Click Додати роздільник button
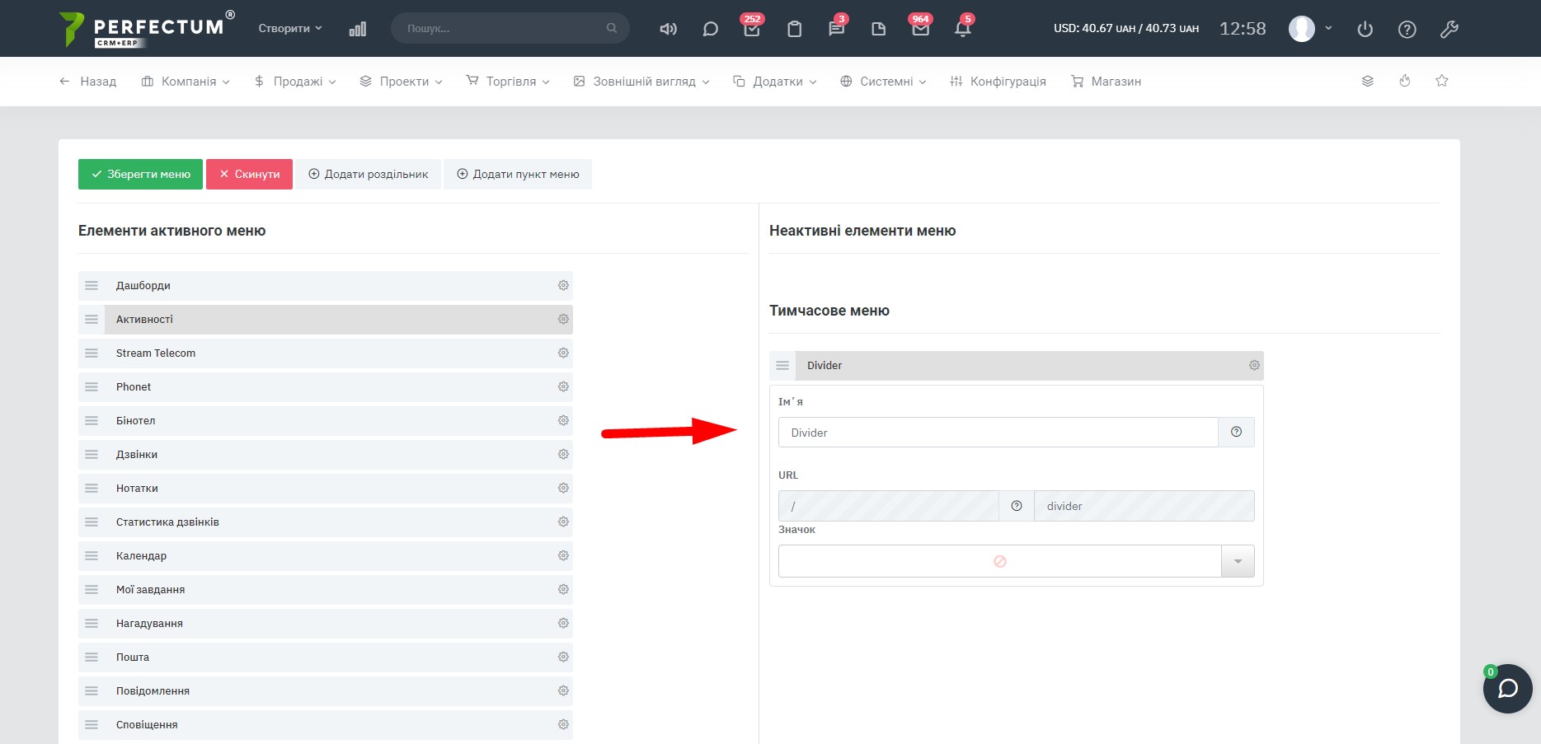 tap(368, 175)
